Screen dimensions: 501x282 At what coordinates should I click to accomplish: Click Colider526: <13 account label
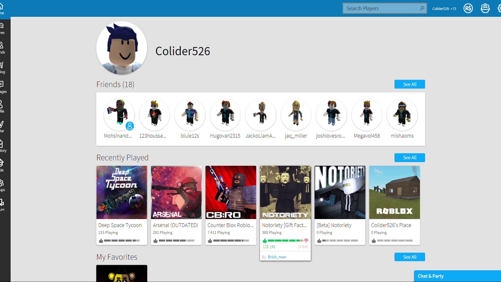pyautogui.click(x=444, y=9)
